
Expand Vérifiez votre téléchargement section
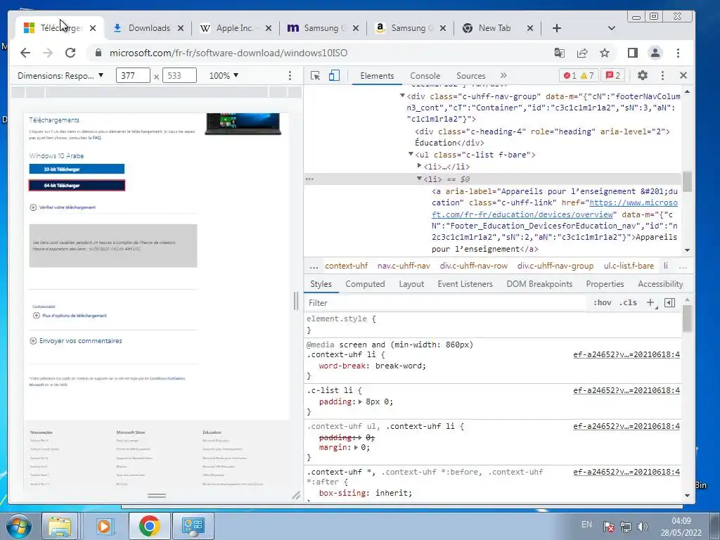[63, 207]
